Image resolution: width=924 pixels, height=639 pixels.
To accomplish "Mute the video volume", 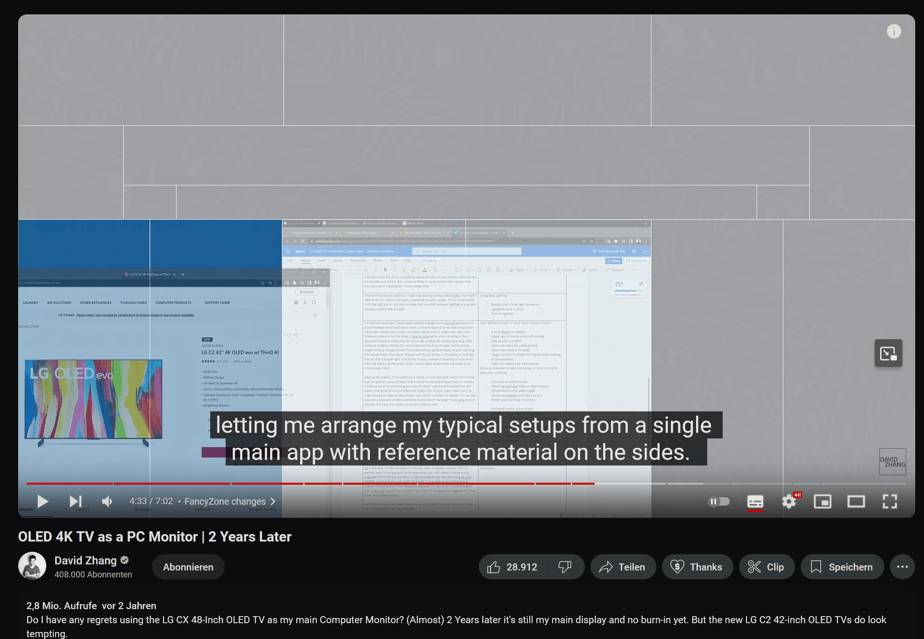I will click(107, 501).
